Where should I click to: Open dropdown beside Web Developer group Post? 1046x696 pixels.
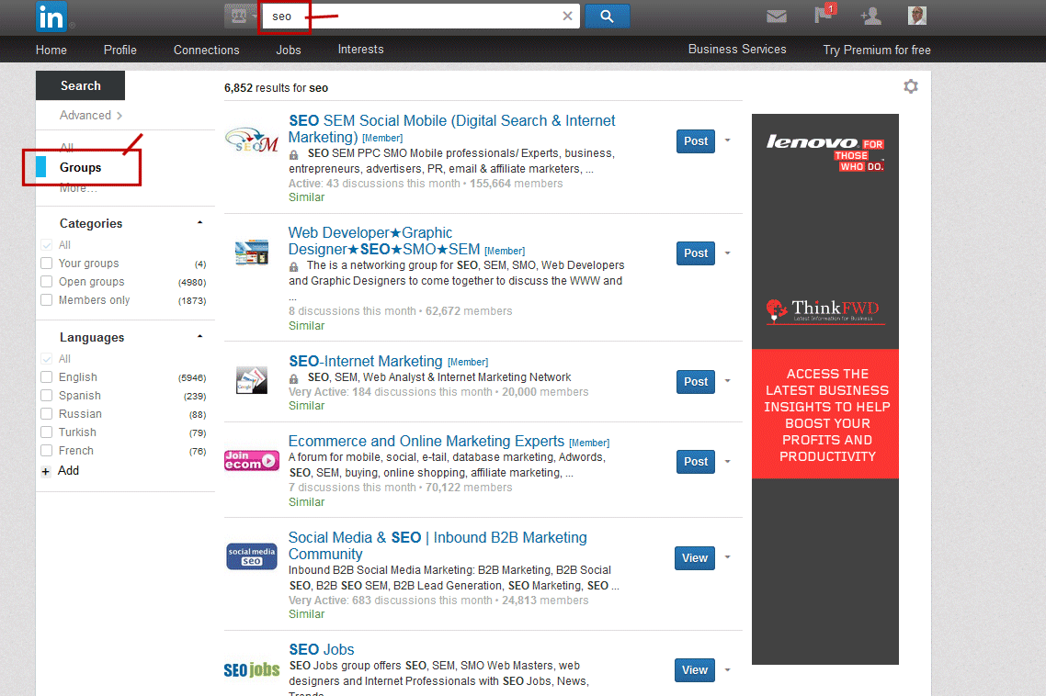point(728,253)
